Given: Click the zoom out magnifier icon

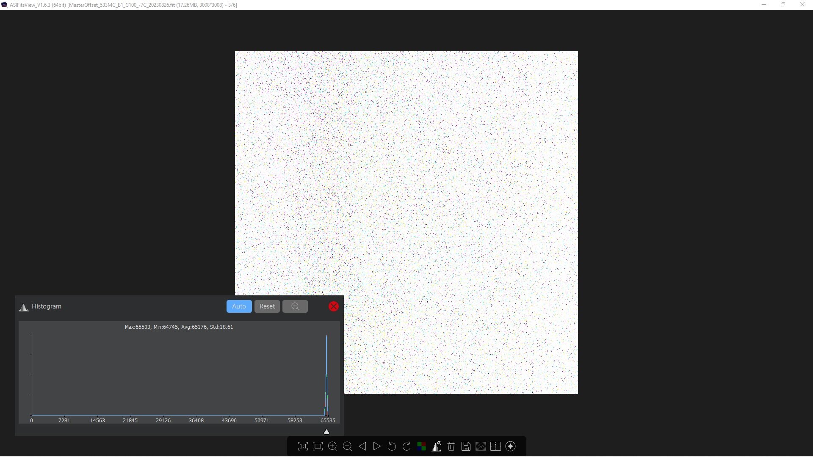Looking at the screenshot, I should [348, 446].
